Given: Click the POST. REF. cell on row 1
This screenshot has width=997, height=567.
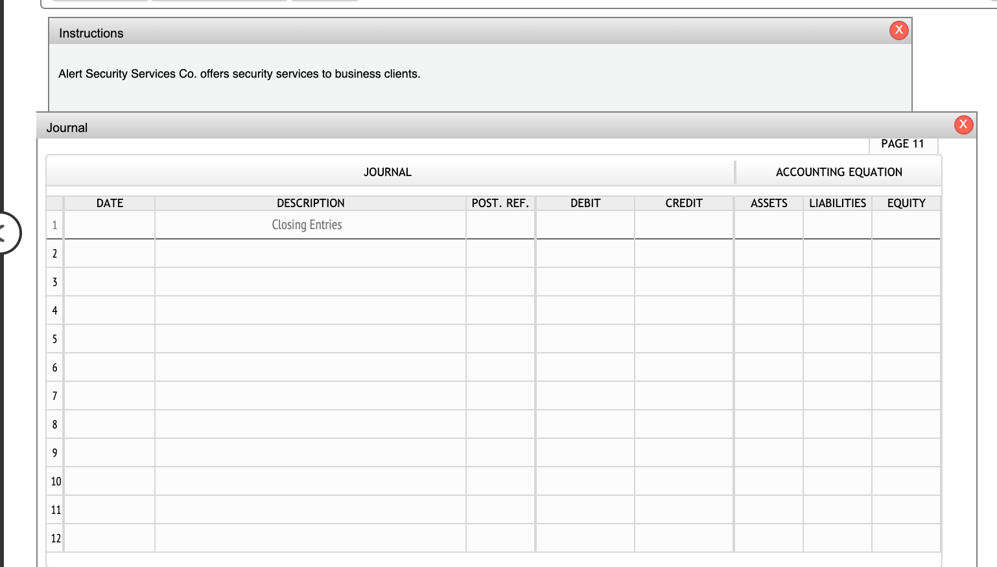Looking at the screenshot, I should pyautogui.click(x=500, y=225).
